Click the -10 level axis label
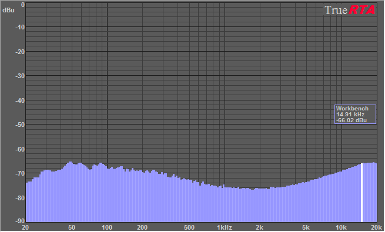This screenshot has height=232, width=385. 20,27
